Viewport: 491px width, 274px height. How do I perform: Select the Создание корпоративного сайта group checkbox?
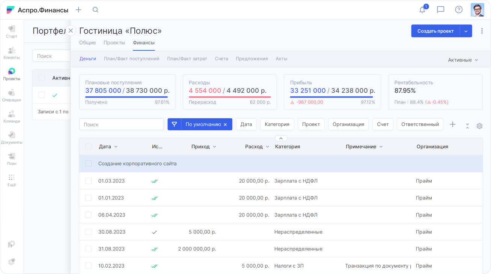[89, 164]
